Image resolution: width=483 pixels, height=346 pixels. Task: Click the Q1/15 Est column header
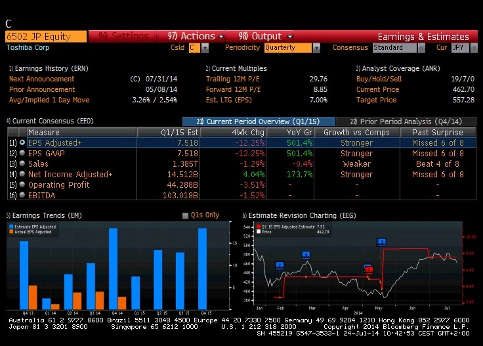pyautogui.click(x=169, y=132)
